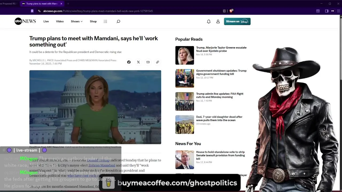Open the browser hamburger menu
342x192 pixels.
point(339,11)
